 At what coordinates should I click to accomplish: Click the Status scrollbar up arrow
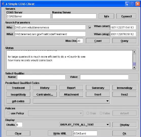click(134, 52)
